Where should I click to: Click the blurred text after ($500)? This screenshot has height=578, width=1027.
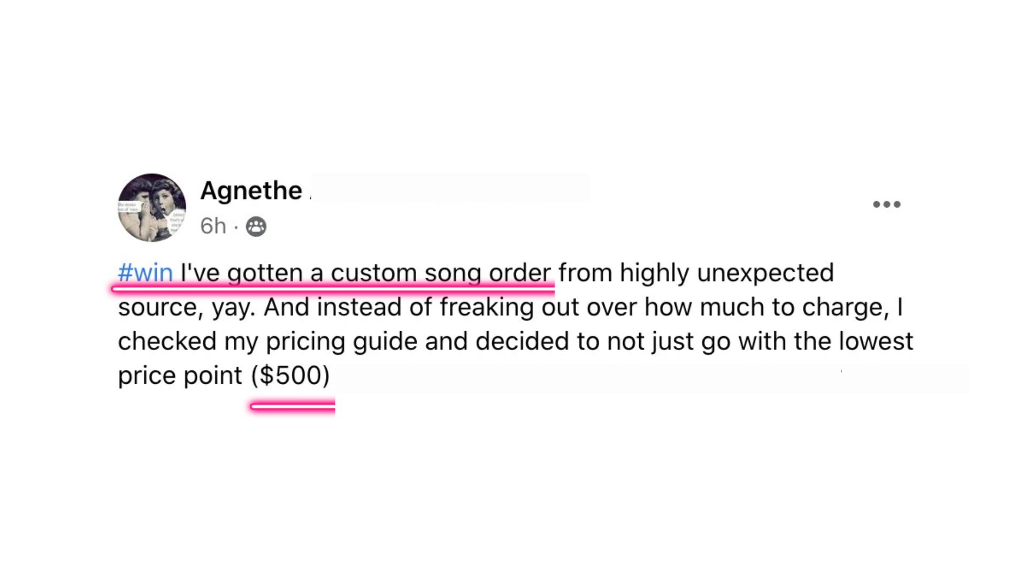pos(642,378)
